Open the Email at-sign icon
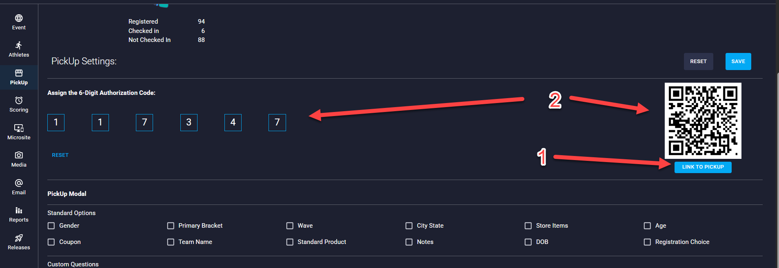This screenshot has width=779, height=268. 19,183
